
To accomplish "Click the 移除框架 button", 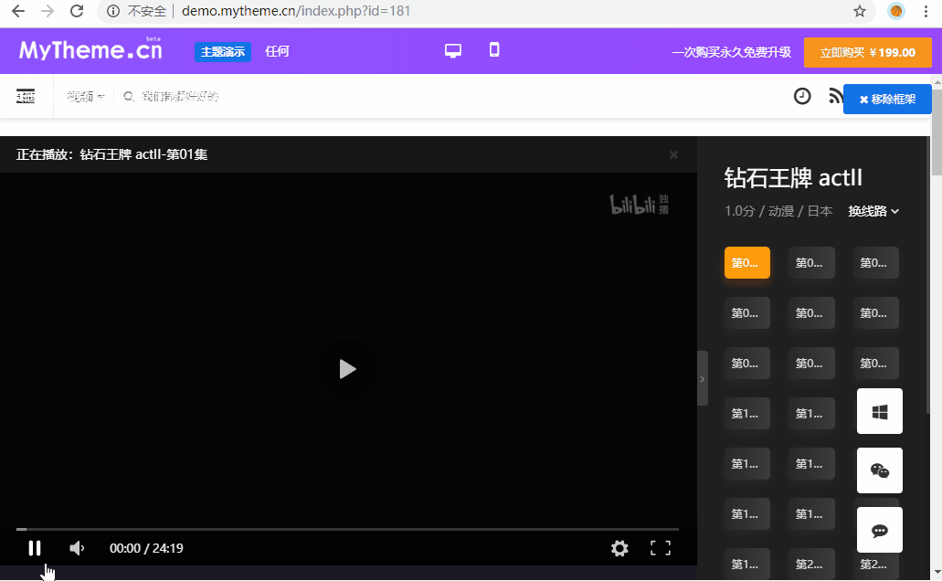I will [x=887, y=100].
